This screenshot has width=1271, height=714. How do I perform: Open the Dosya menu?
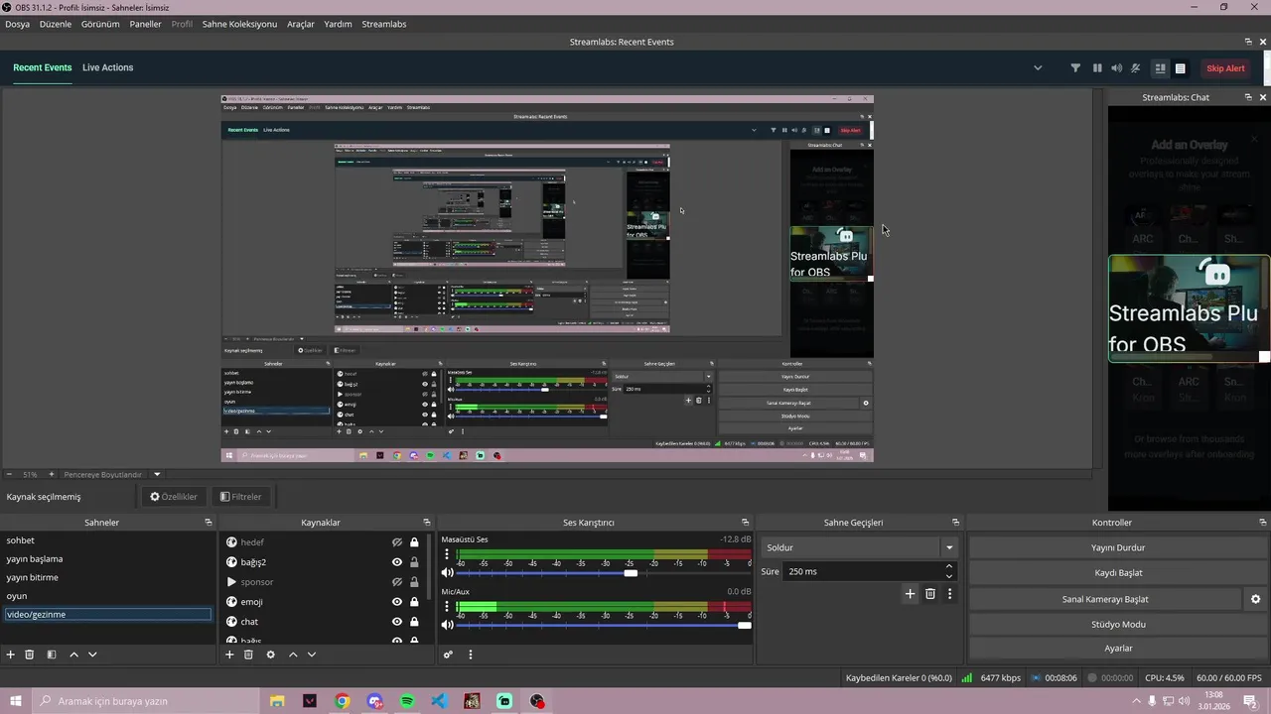(18, 24)
